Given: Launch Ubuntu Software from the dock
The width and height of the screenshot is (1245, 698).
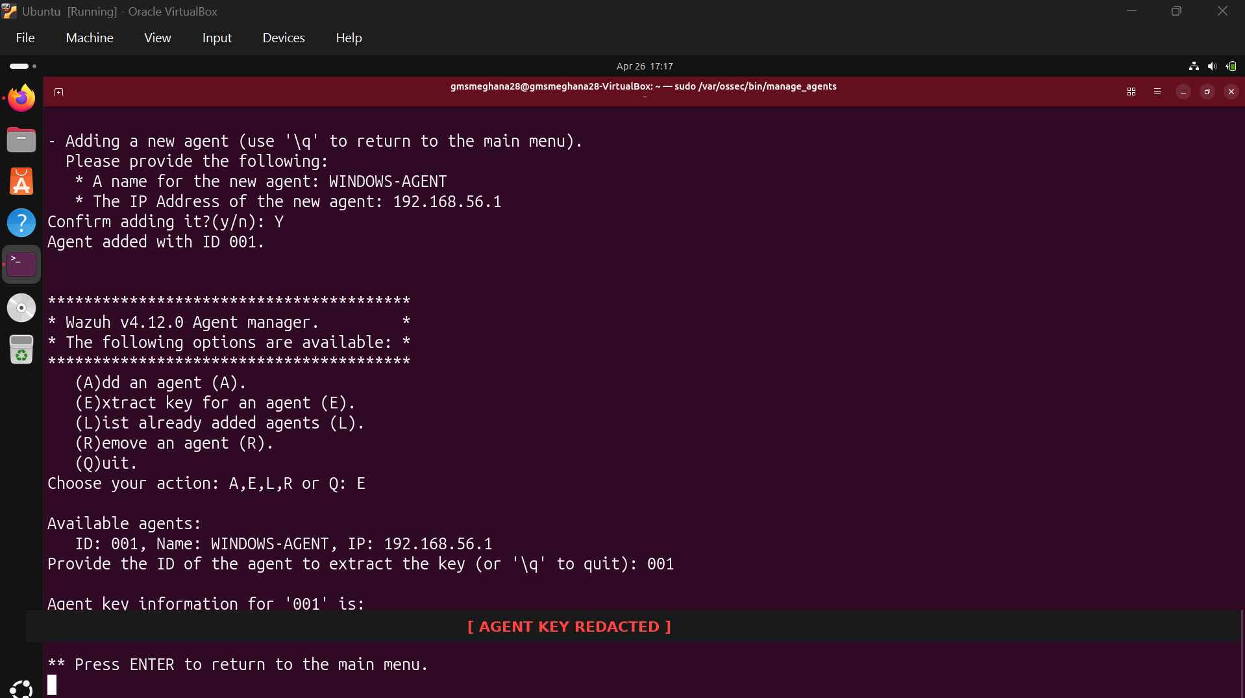Looking at the screenshot, I should [x=21, y=181].
